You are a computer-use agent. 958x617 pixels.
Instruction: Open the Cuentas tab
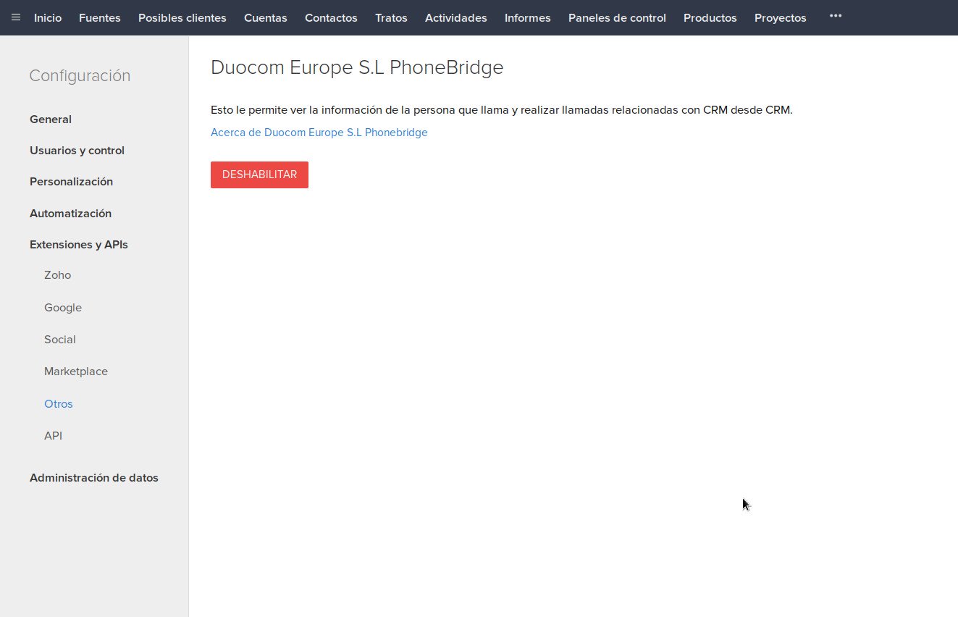(265, 18)
